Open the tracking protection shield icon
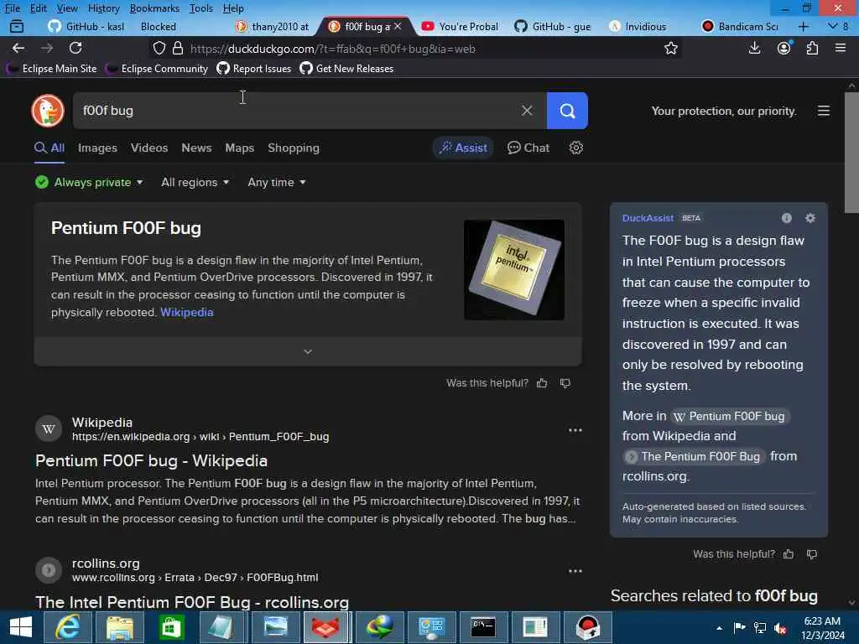This screenshot has width=859, height=644. 159,48
